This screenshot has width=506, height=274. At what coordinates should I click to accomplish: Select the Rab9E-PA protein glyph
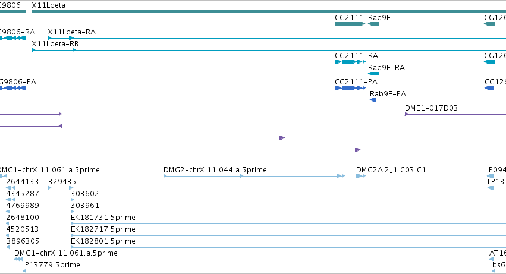[373, 100]
